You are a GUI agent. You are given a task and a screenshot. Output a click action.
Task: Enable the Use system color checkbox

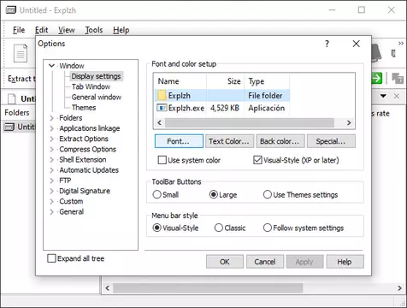click(x=162, y=160)
